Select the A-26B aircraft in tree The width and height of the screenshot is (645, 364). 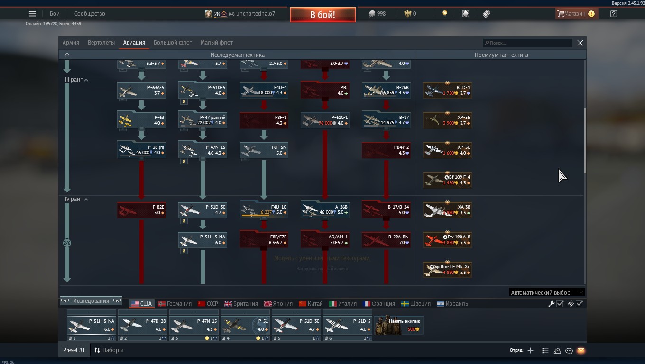325,210
